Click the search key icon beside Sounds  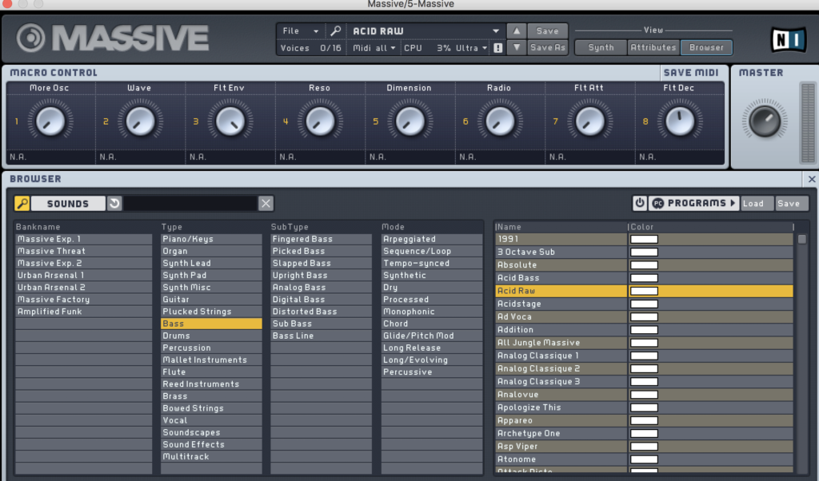tap(22, 204)
